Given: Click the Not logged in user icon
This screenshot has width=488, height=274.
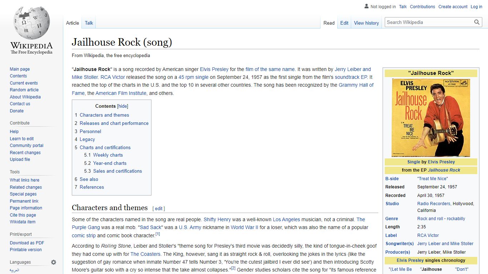Looking at the screenshot, I should coord(366,6).
